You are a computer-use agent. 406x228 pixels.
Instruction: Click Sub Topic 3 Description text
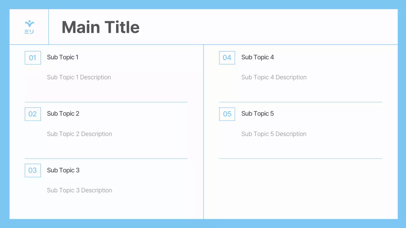(79, 190)
